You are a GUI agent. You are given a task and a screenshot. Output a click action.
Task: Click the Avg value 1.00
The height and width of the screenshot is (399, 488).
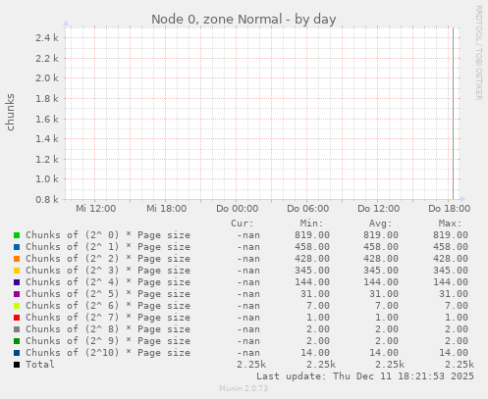pyautogui.click(x=387, y=318)
